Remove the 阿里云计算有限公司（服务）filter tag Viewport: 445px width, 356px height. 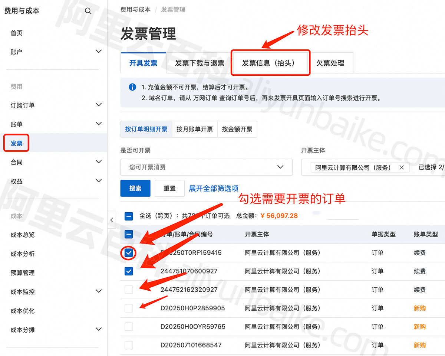click(402, 167)
